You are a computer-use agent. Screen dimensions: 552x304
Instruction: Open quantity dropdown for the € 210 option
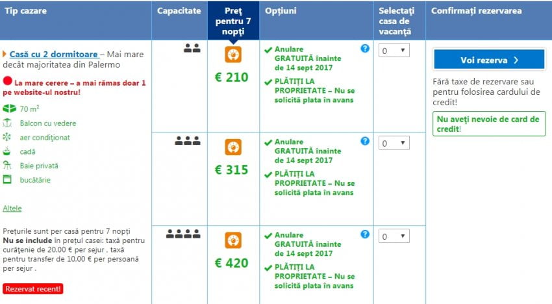coord(394,51)
